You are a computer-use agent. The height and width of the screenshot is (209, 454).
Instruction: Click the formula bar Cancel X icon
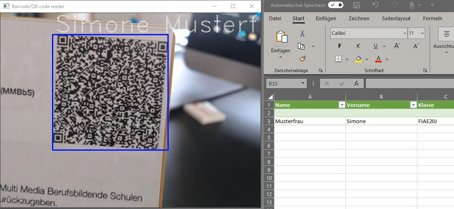pyautogui.click(x=327, y=83)
